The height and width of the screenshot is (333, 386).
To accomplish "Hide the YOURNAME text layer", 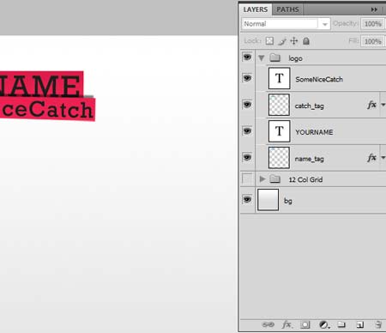I will (247, 131).
